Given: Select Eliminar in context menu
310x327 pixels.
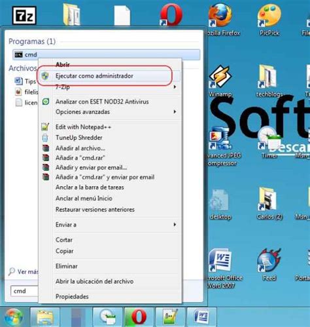Looking at the screenshot, I should 67,266.
